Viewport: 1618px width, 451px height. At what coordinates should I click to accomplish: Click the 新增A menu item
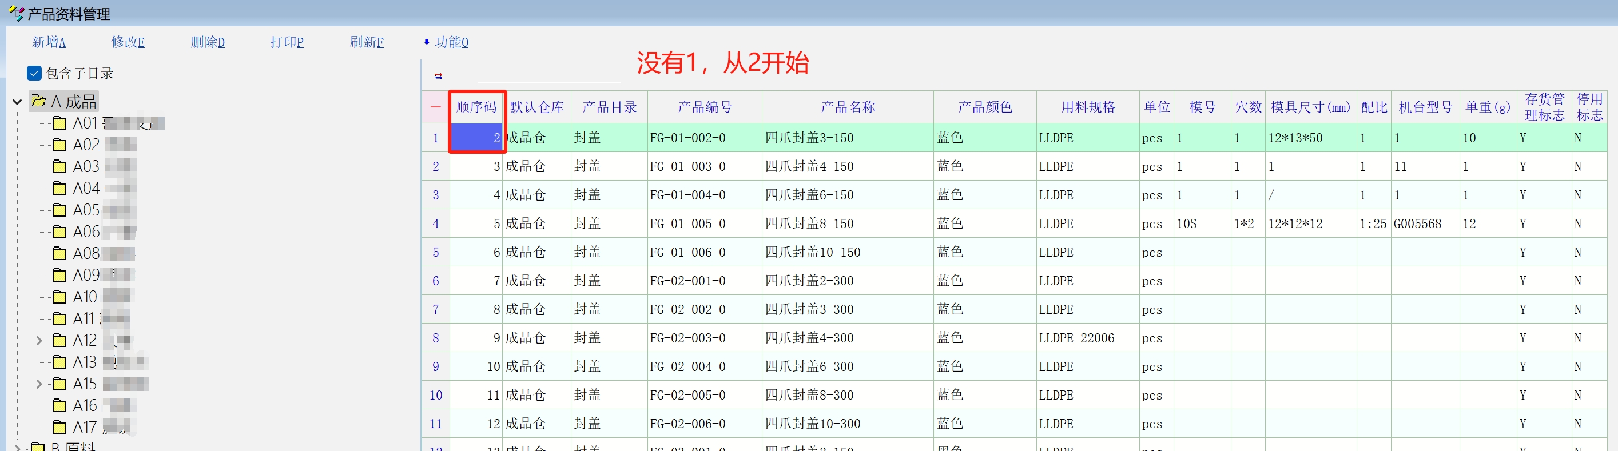pyautogui.click(x=49, y=42)
